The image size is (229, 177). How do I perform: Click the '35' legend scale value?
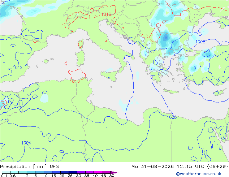click(x=87, y=176)
